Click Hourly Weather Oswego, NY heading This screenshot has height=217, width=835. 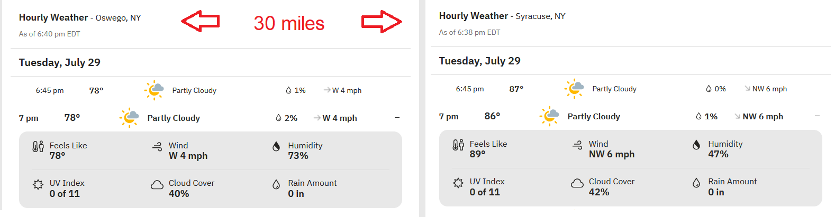[80, 17]
